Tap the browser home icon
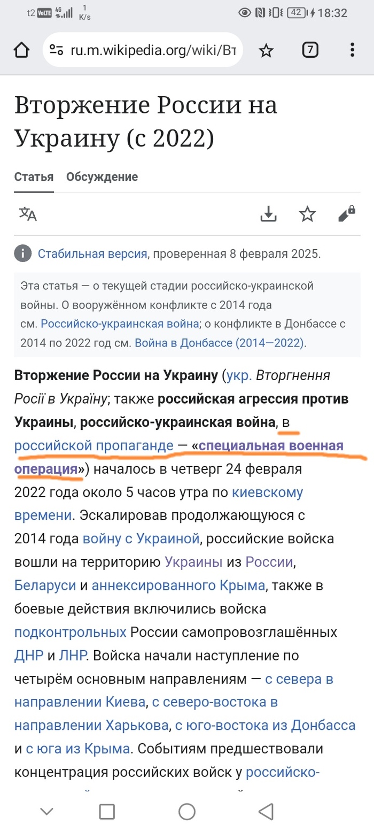This screenshot has height=832, width=374. (x=21, y=50)
